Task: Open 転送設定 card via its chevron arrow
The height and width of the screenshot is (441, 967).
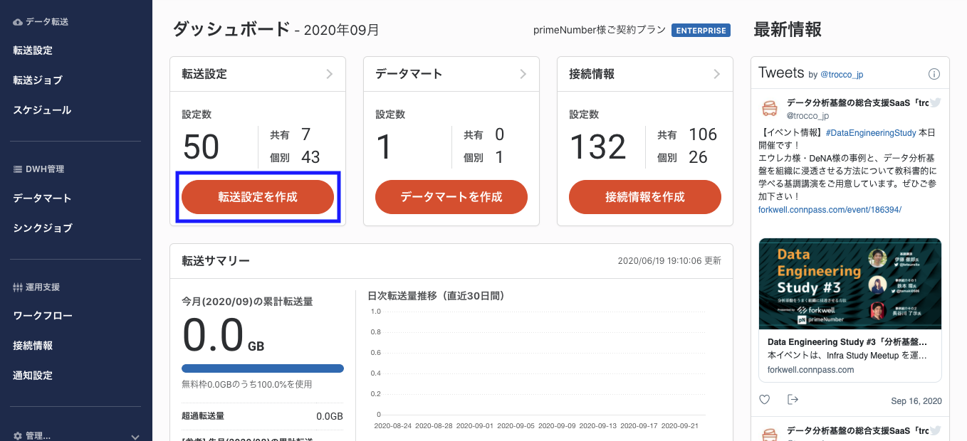Action: tap(330, 74)
